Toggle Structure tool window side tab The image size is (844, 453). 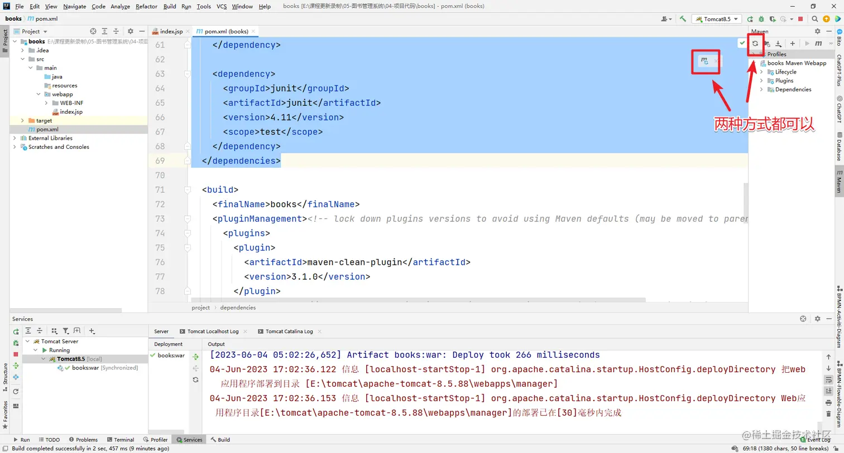pos(5,377)
